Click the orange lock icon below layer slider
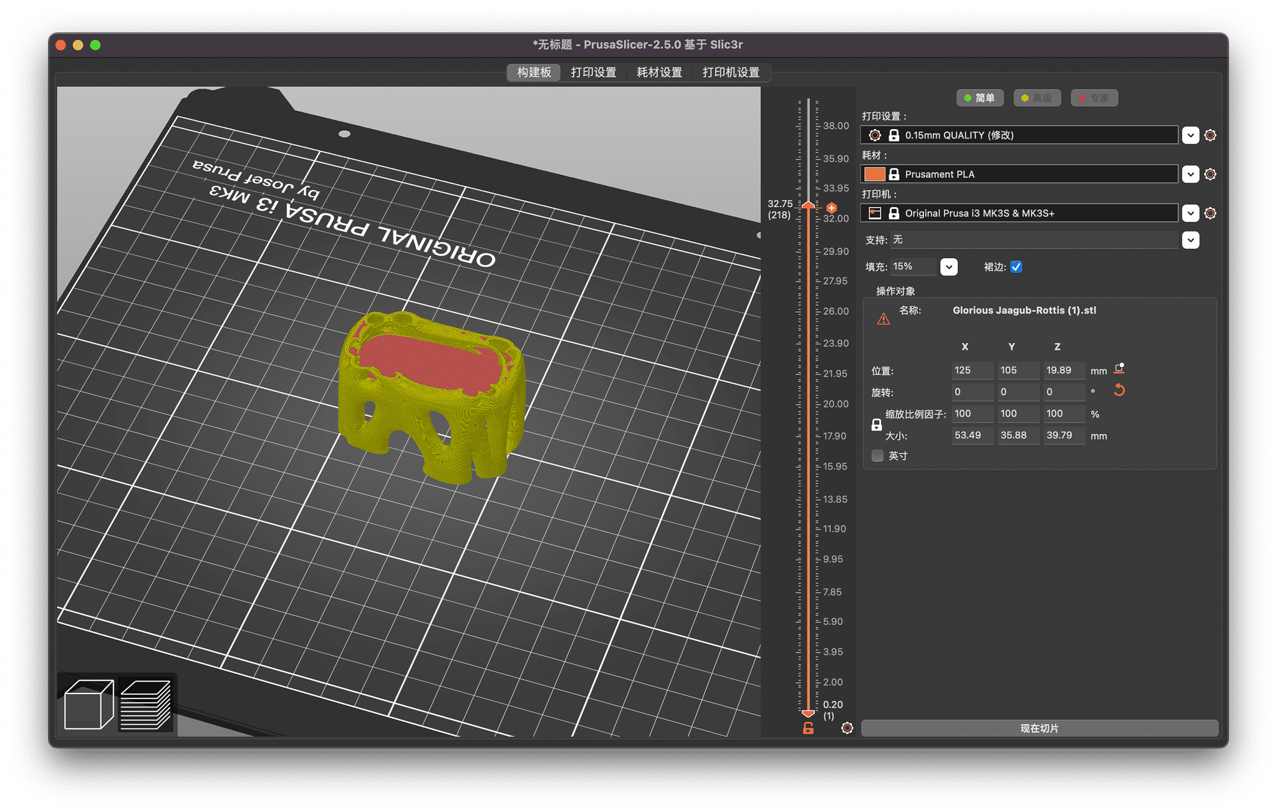1277x812 pixels. [808, 728]
